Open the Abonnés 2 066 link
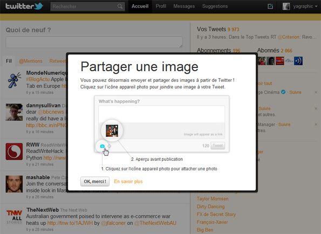The height and width of the screenshot is (234, 321). tap(275, 50)
